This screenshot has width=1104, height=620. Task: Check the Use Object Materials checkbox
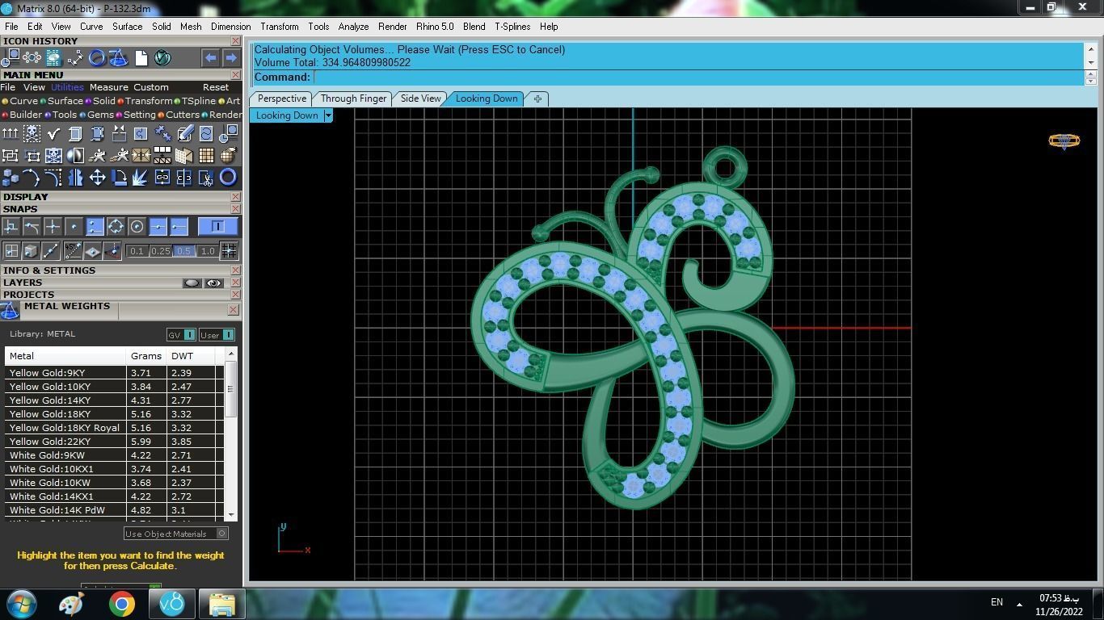tap(222, 534)
